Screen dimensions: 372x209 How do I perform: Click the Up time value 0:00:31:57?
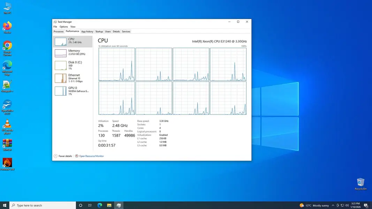point(107,145)
